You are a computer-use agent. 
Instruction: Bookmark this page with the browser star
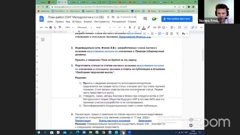click(183, 7)
